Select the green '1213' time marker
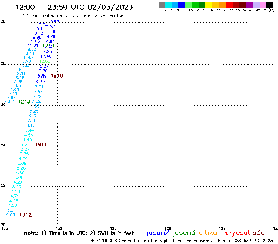 [24, 102]
